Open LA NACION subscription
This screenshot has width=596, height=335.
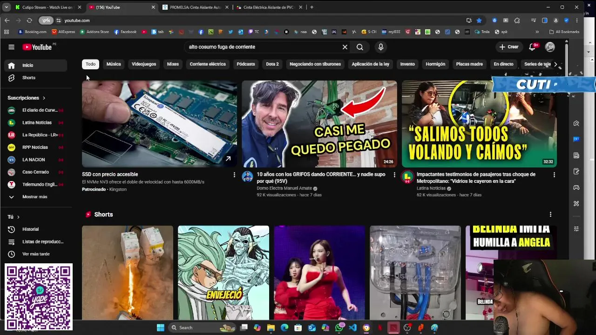36,160
